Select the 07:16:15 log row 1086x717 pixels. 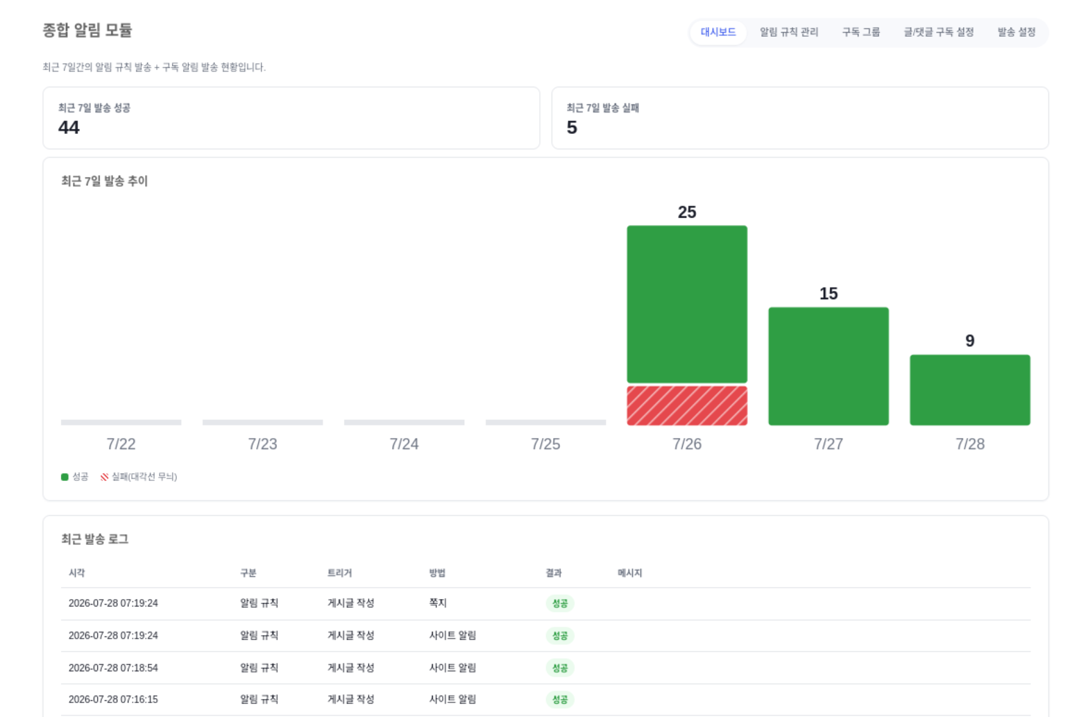(x=545, y=700)
